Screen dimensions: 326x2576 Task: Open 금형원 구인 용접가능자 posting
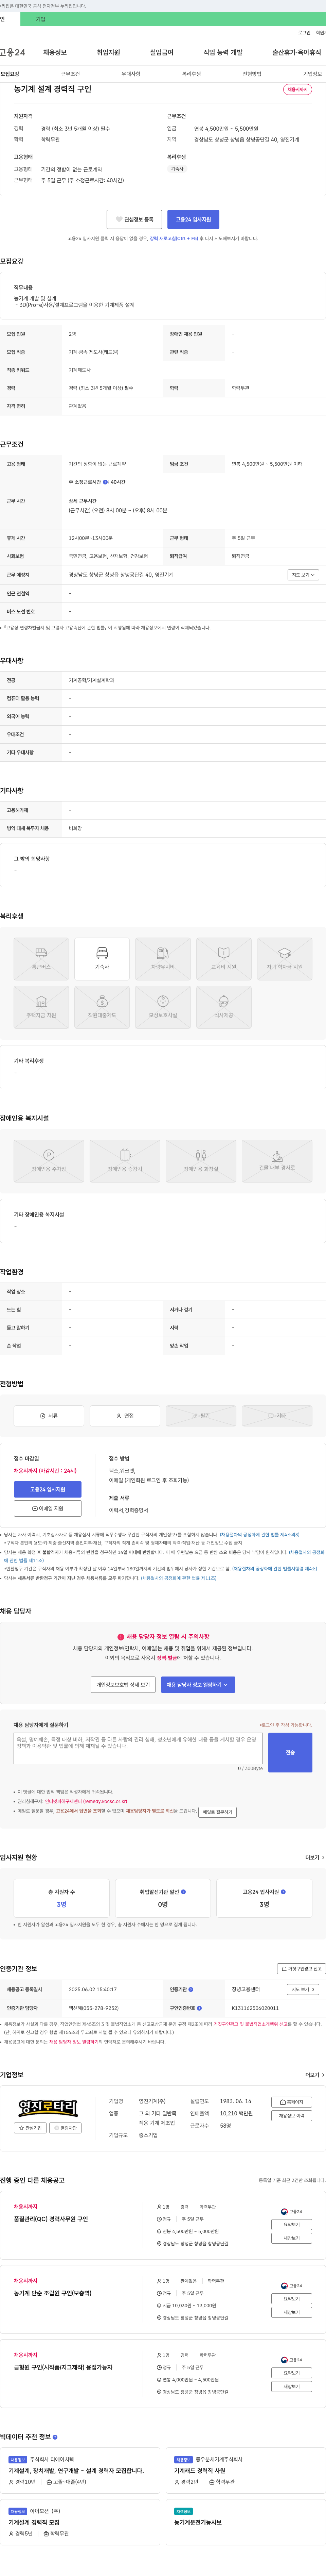pyautogui.click(x=63, y=2367)
